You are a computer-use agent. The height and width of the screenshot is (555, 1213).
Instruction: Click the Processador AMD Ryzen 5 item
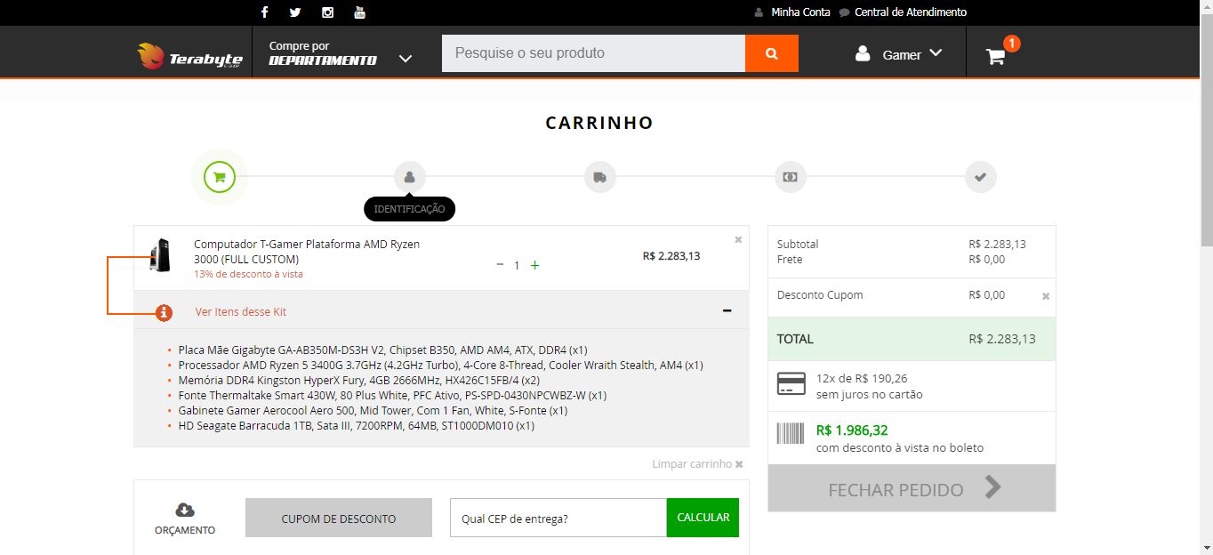[440, 365]
